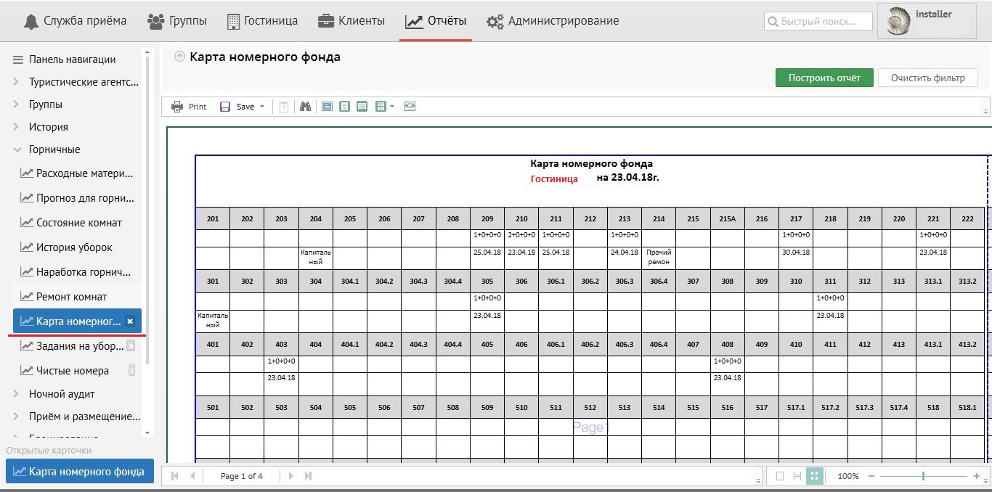Select the multiple pages grid view mode
Viewport: 992px width, 492px height.
pos(814,476)
